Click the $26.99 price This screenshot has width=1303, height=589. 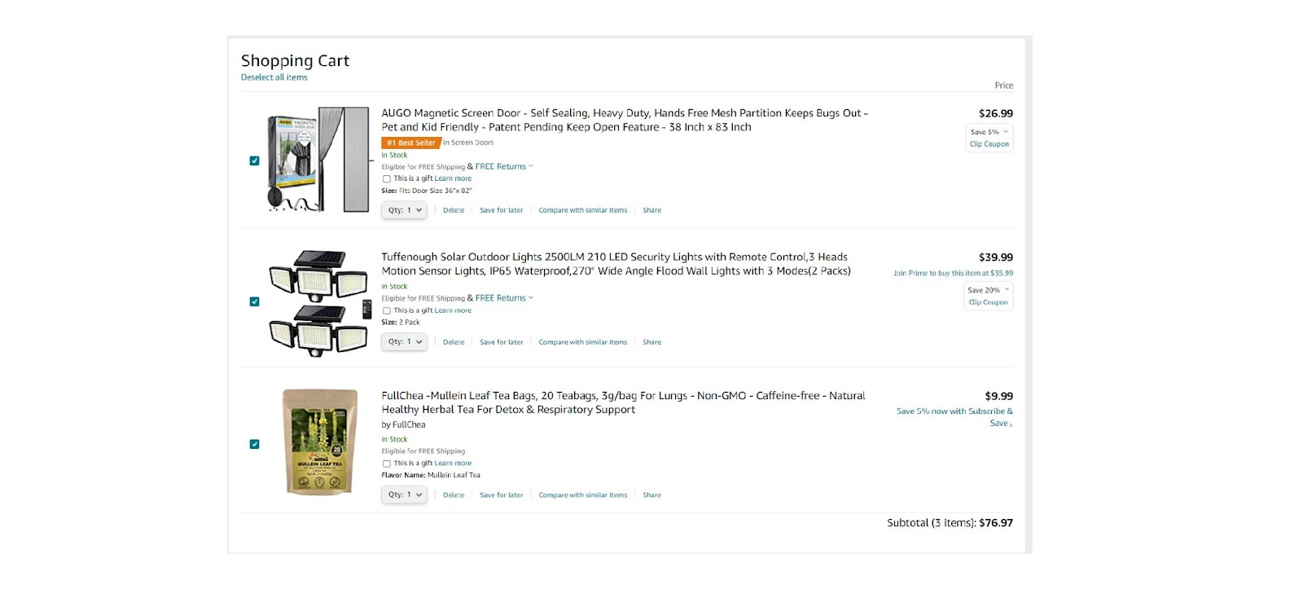(x=996, y=113)
